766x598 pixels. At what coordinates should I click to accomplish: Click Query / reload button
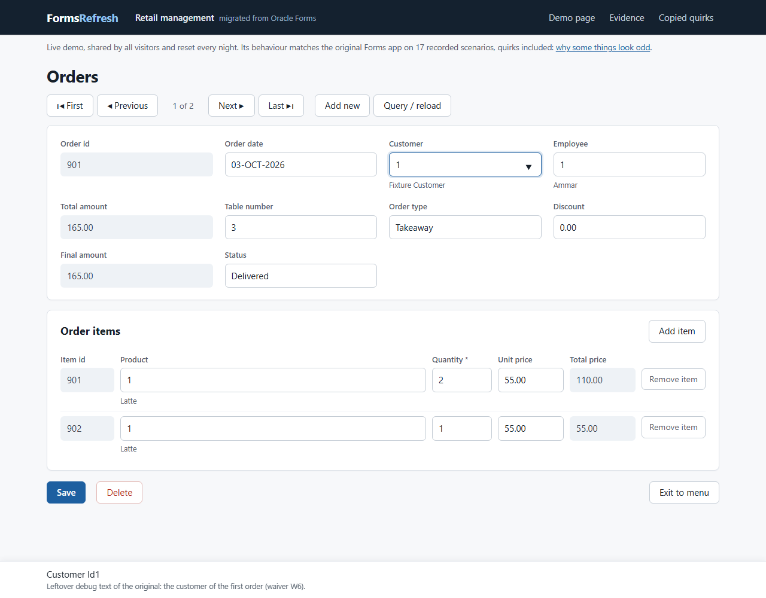point(412,106)
